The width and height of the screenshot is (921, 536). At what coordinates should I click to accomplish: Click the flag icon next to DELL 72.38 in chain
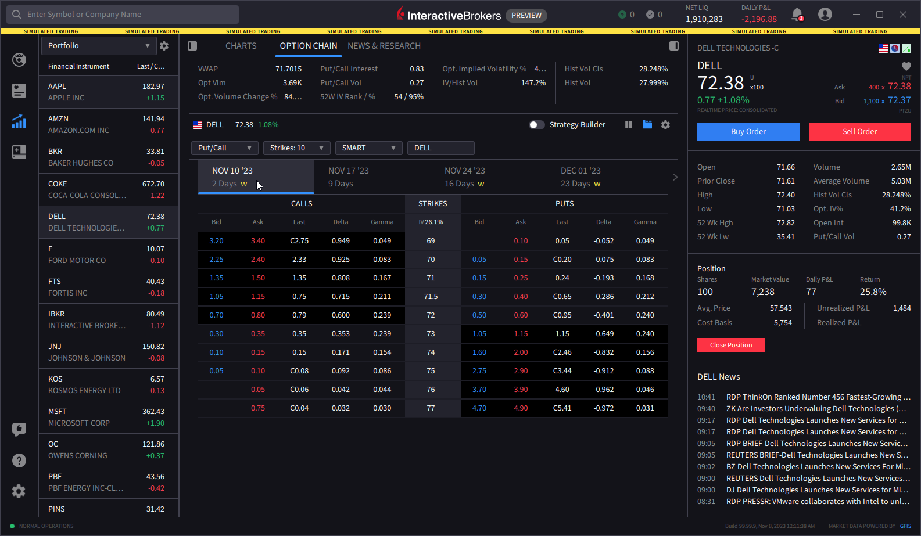[x=198, y=125]
